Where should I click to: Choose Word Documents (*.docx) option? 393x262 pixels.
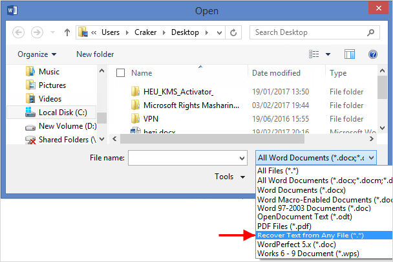[324, 190]
